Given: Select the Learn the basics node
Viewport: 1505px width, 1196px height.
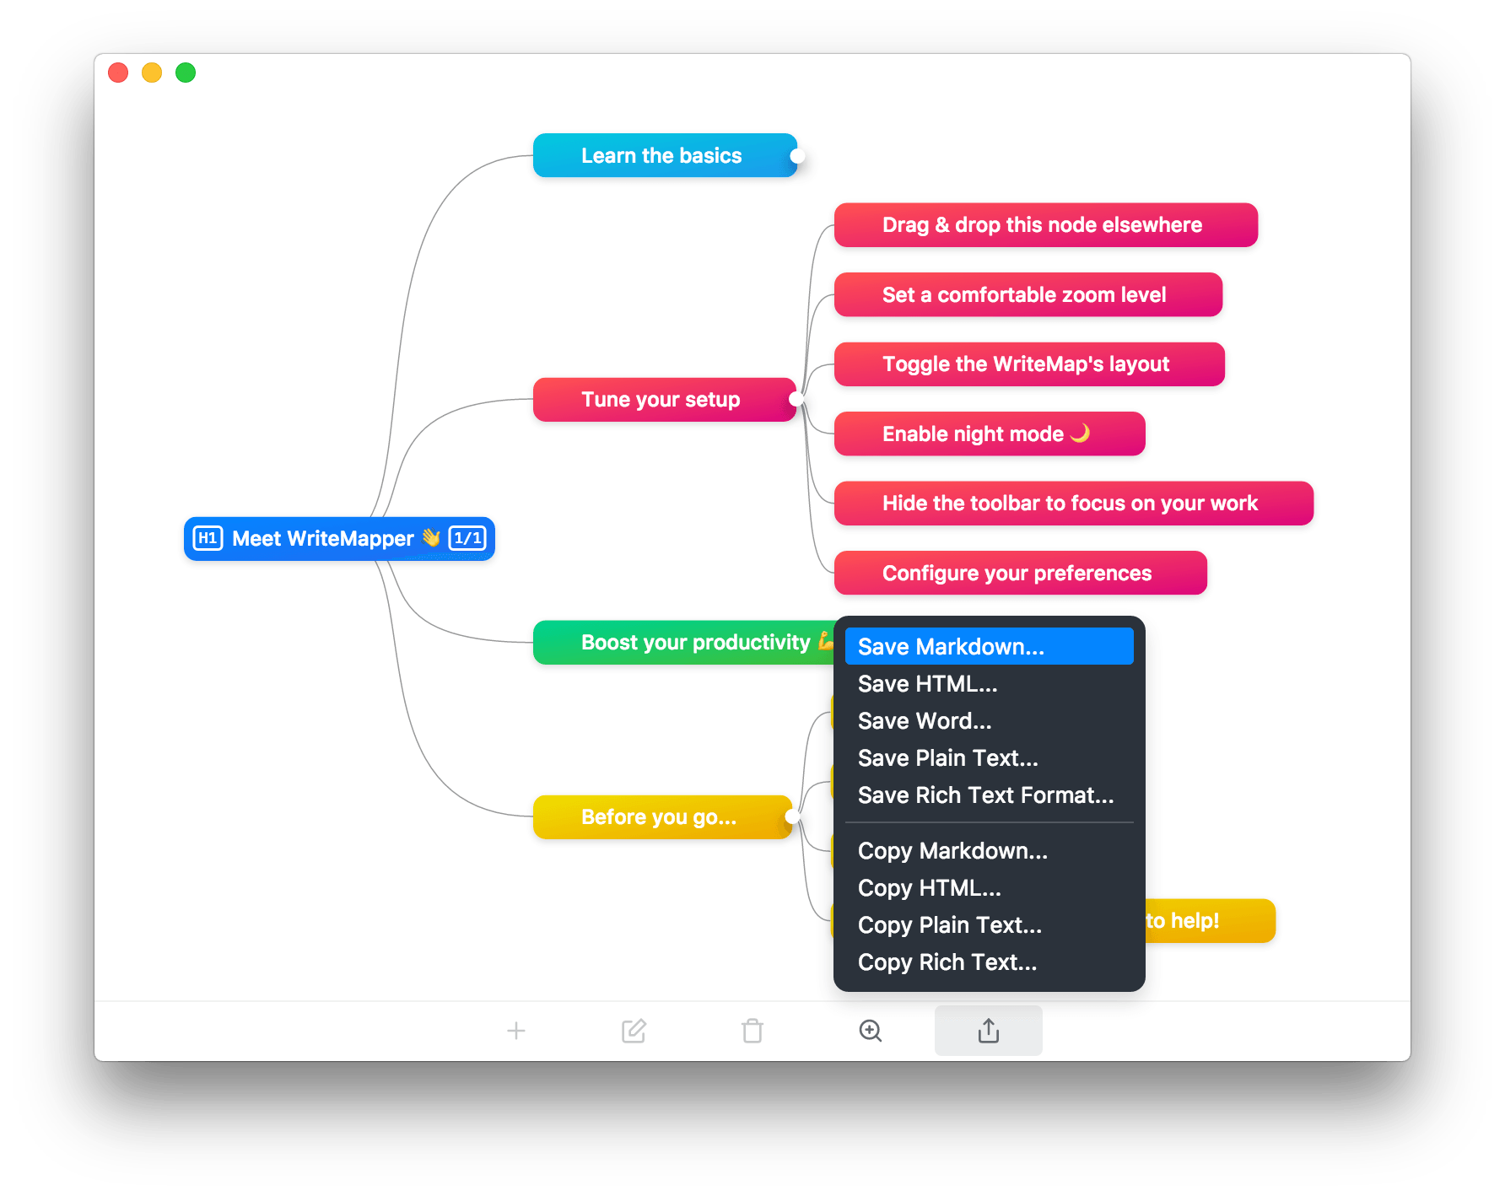Looking at the screenshot, I should [x=665, y=155].
